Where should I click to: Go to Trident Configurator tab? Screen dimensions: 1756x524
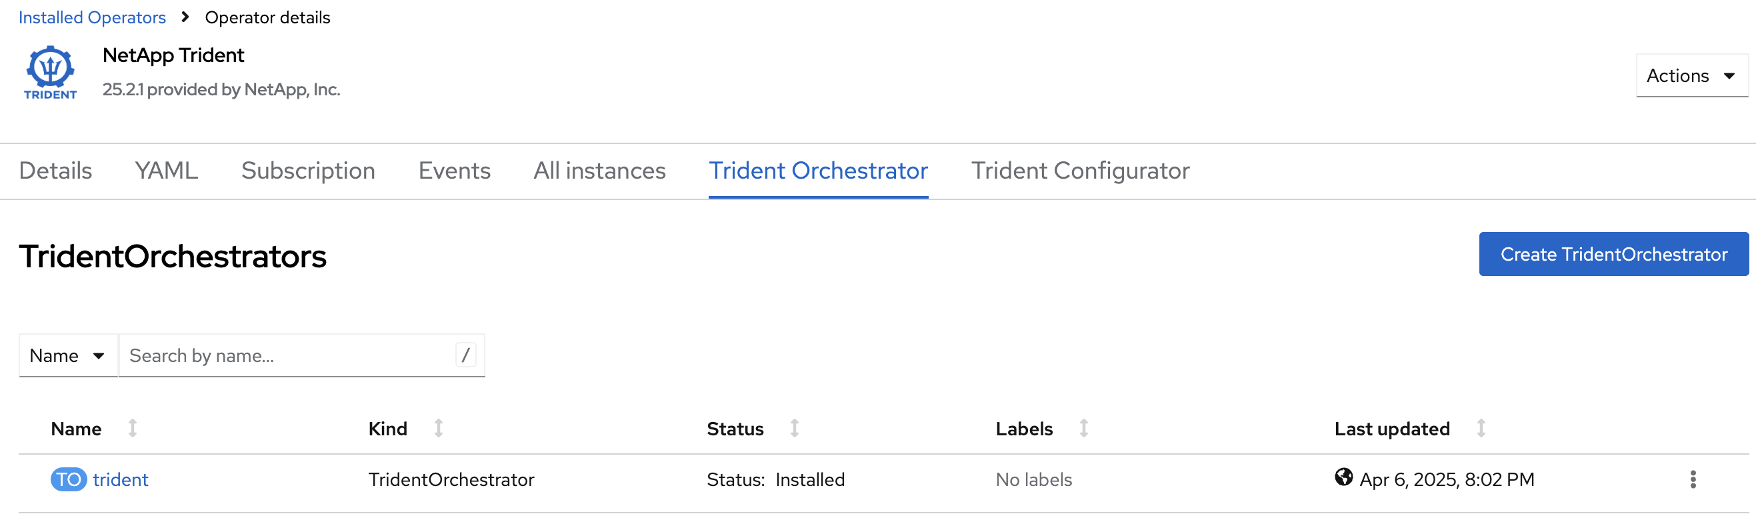[1081, 171]
